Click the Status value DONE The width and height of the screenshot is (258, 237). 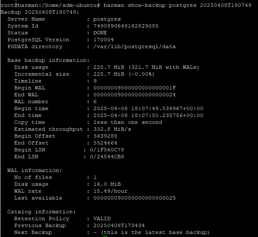click(x=100, y=33)
